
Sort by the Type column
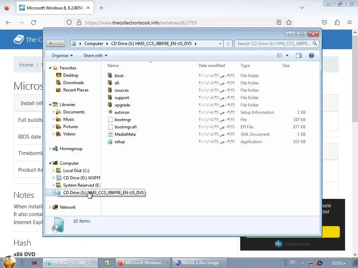pos(245,65)
